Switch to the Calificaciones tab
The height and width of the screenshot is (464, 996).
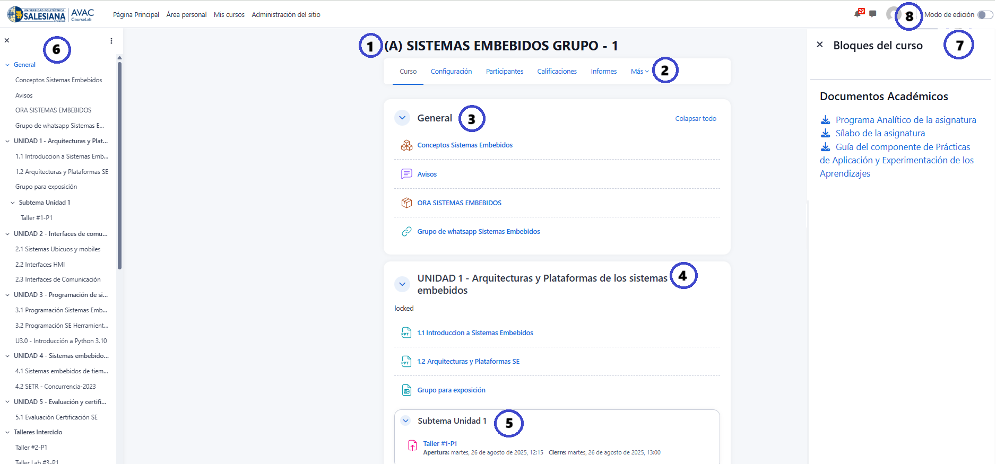tap(557, 72)
